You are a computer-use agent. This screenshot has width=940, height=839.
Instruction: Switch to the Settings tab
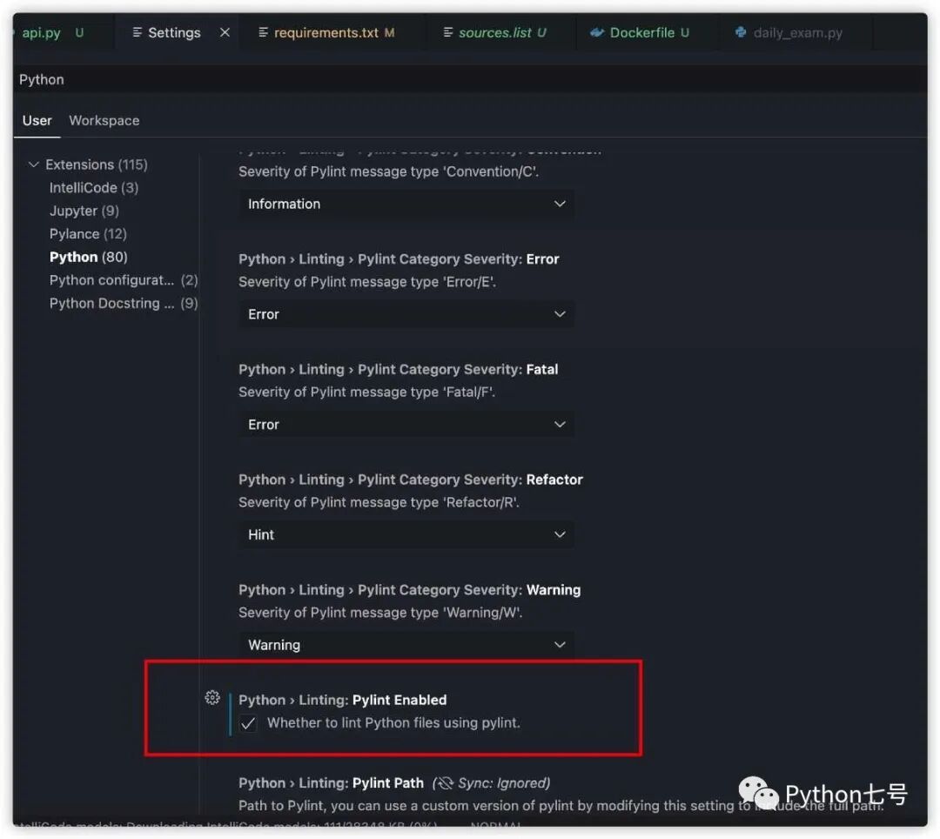[174, 33]
